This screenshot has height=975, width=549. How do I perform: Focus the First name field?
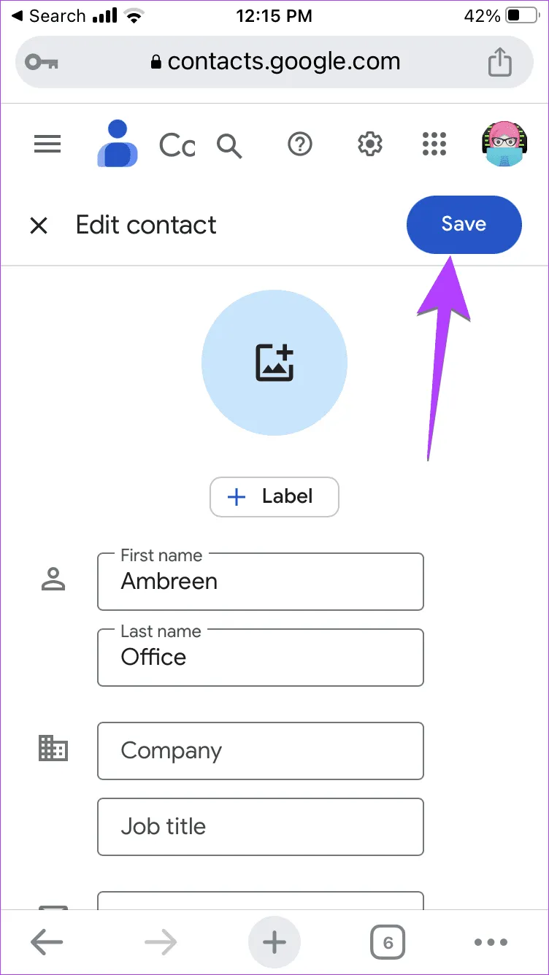(x=260, y=582)
